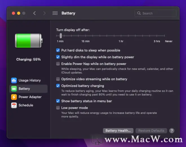Click the Charging: 55% status text
This screenshot has width=186, height=147.
pyautogui.click(x=28, y=59)
